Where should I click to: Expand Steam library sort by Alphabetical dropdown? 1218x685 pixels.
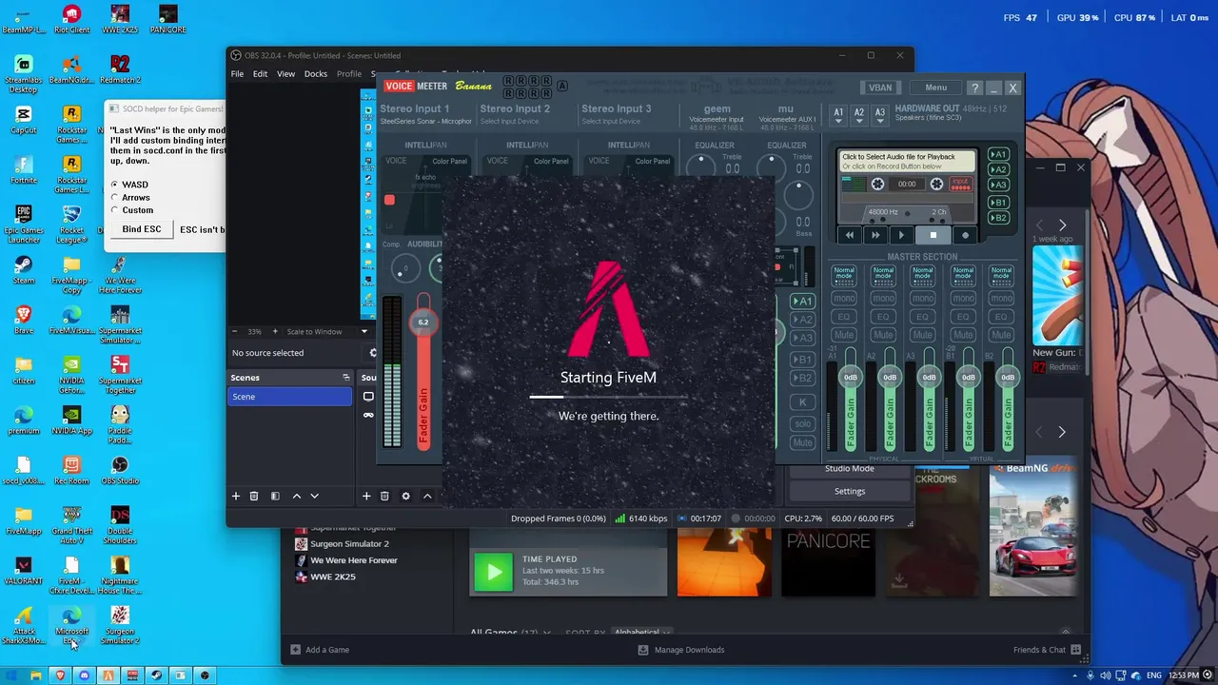tap(642, 633)
